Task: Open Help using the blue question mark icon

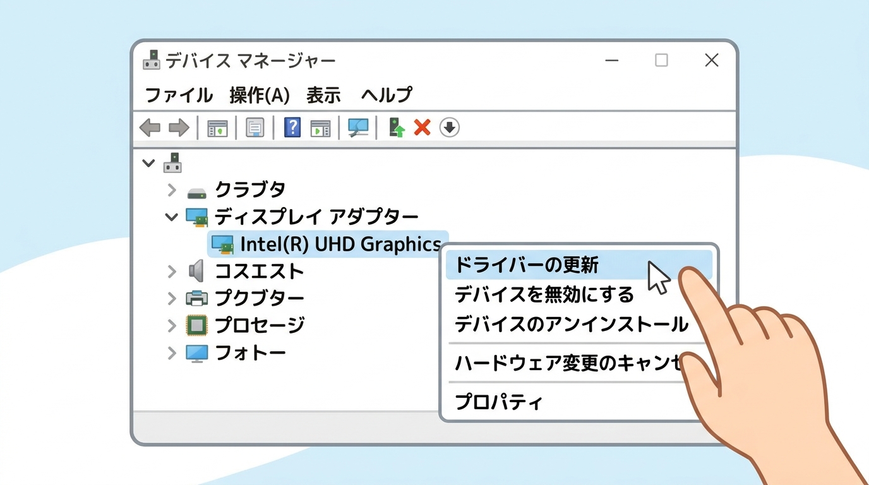Action: click(292, 127)
